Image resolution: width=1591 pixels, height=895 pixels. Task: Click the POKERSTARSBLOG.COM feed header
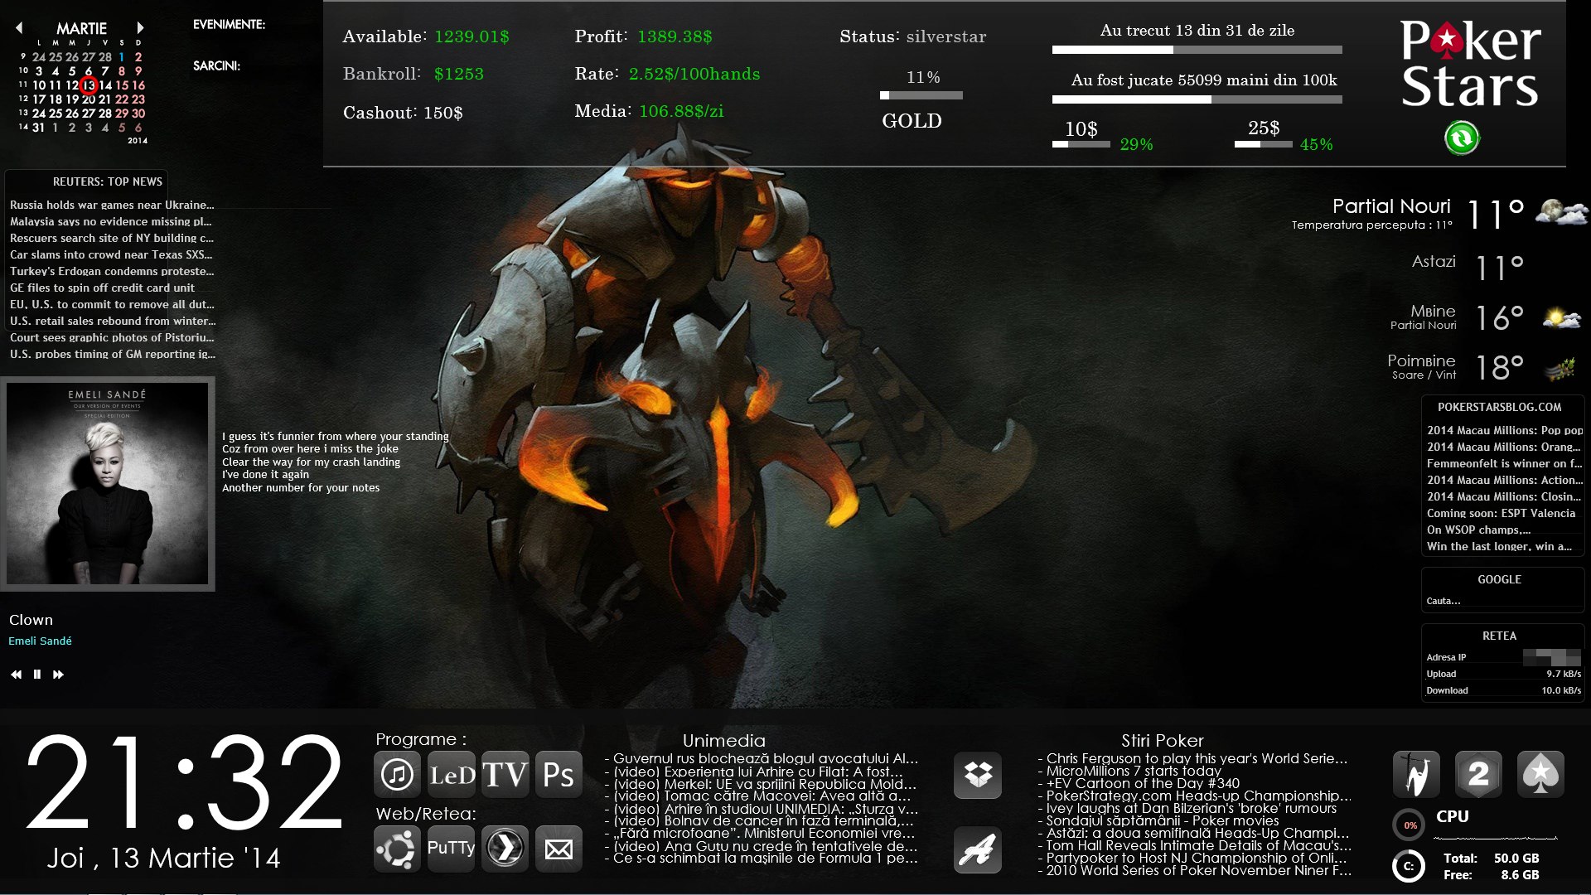click(x=1500, y=407)
